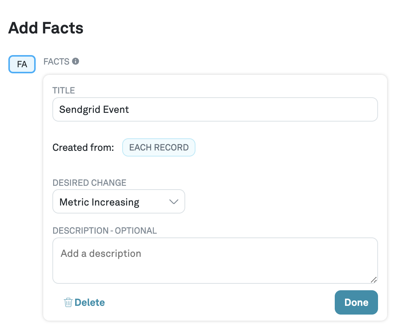Focus the Sendgrid Event title field
The width and height of the screenshot is (397, 329).
pyautogui.click(x=215, y=109)
